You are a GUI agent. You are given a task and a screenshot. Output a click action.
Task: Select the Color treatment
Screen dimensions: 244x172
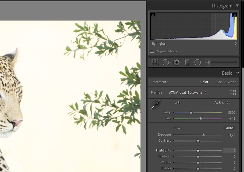tap(204, 82)
